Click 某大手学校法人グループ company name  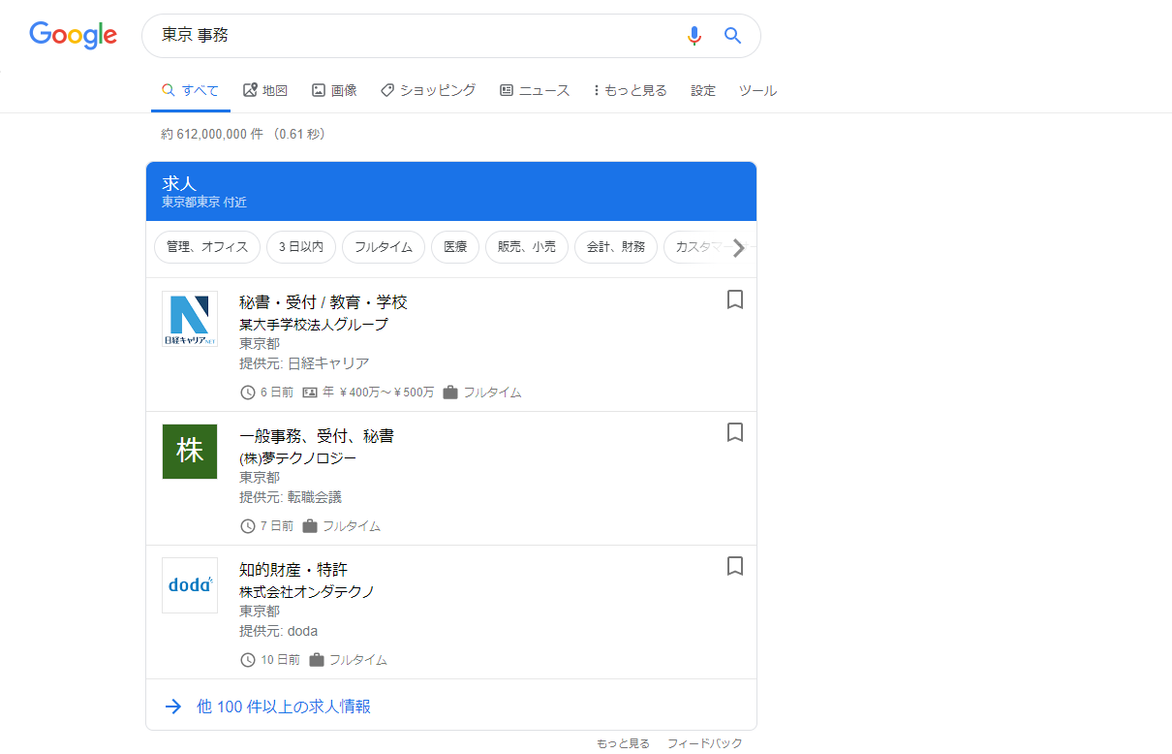click(314, 325)
